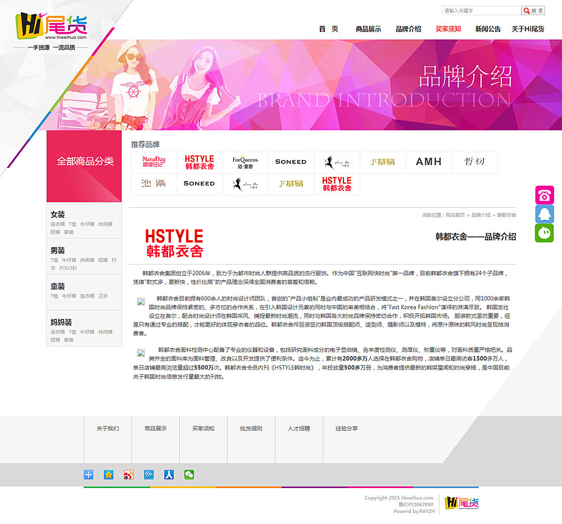Image resolution: width=562 pixels, height=524 pixels.
Task: Select the NanaDay 娜娜日记 brand logo
Action: point(154,162)
